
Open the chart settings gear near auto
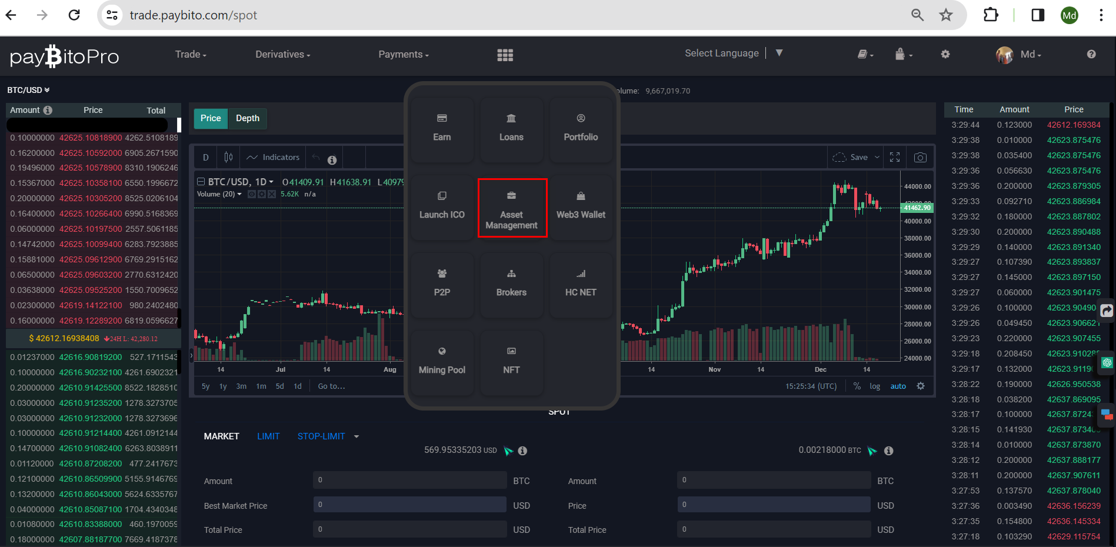click(921, 386)
